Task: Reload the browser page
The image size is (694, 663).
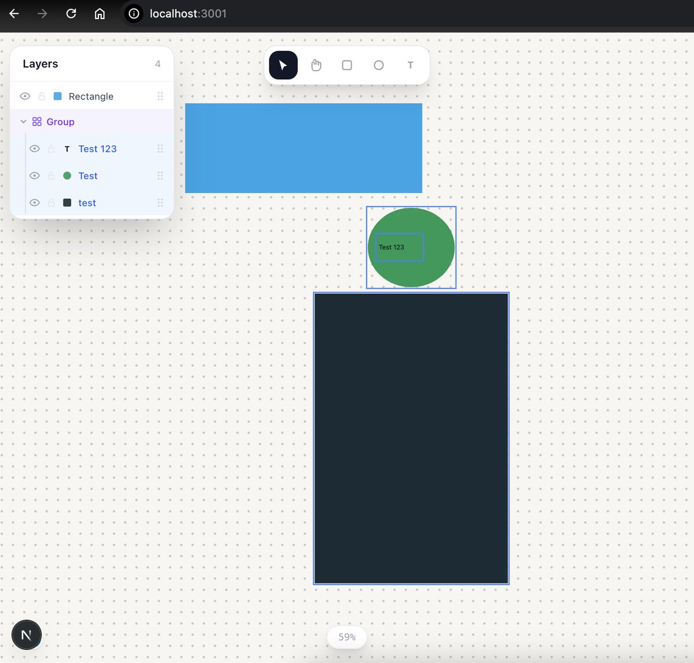Action: coord(71,13)
